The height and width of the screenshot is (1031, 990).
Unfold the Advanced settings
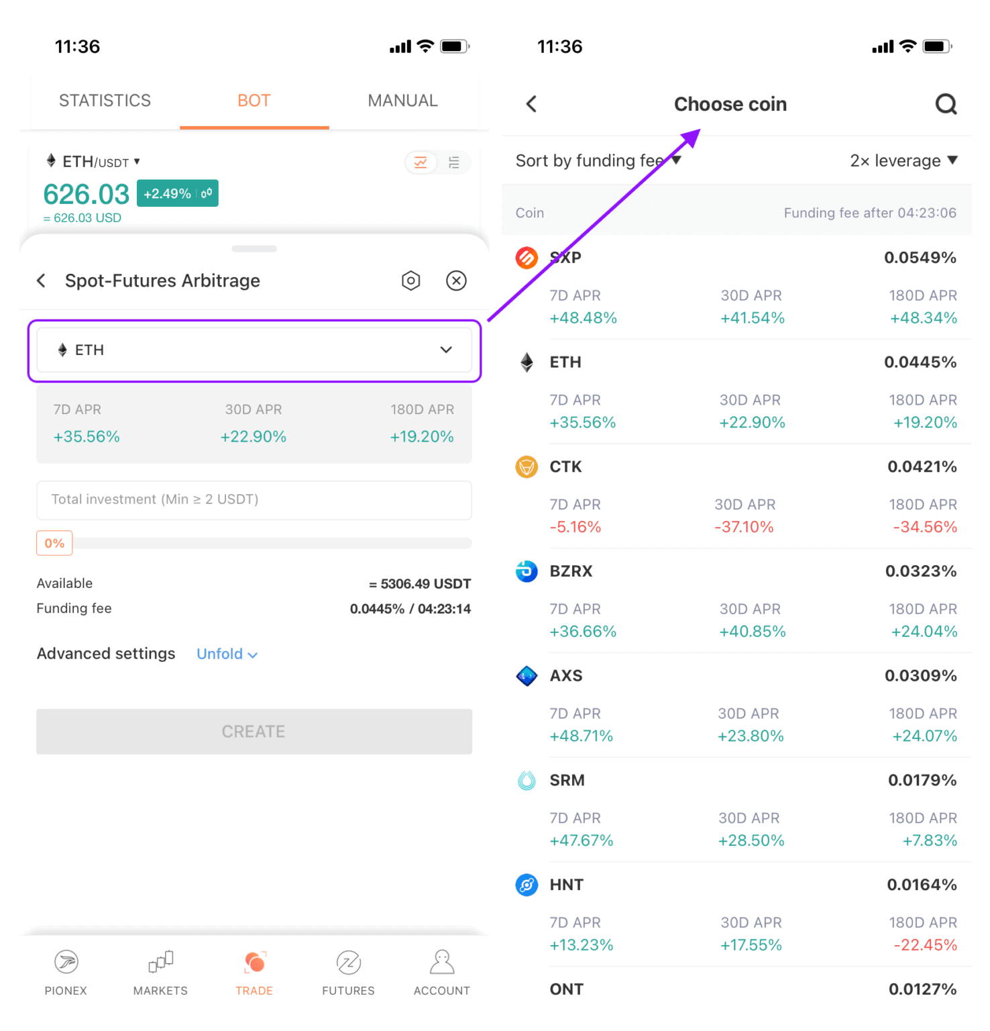227,654
